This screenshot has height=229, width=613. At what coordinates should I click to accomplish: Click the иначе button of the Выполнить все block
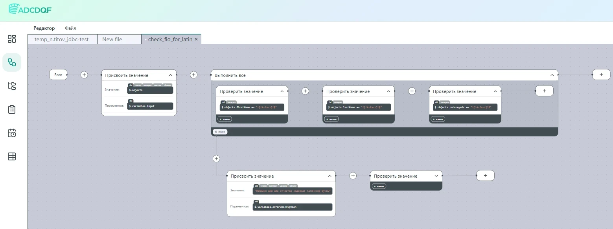tap(220, 132)
